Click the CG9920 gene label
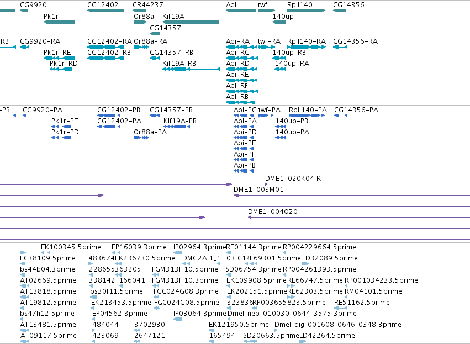Image resolution: width=470 pixels, height=344 pixels. 33,5
